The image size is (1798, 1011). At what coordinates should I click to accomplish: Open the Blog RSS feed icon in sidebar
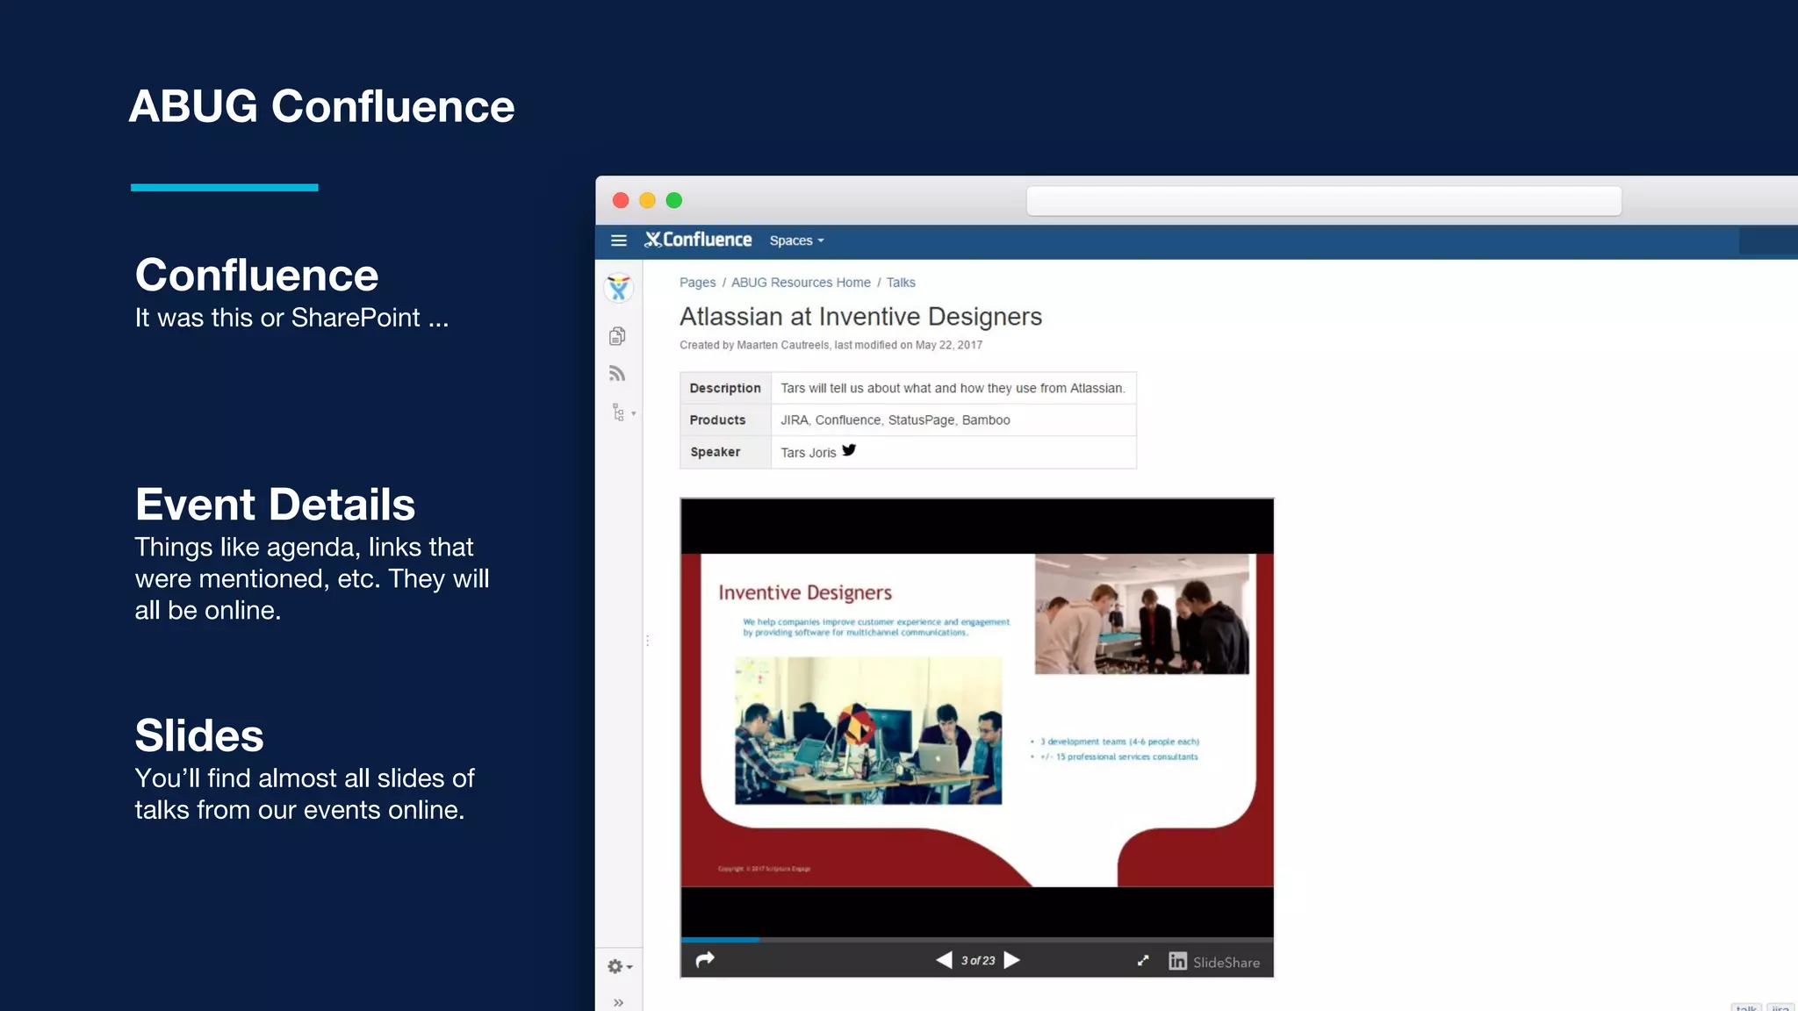(617, 374)
